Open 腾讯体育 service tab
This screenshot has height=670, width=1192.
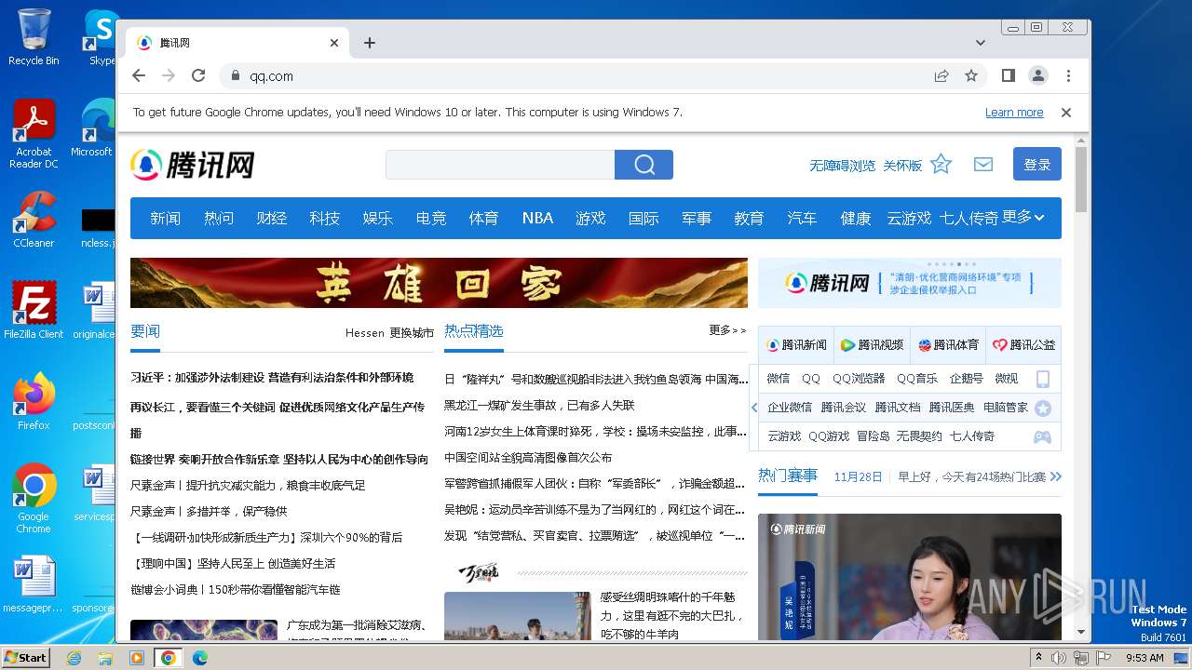(948, 344)
